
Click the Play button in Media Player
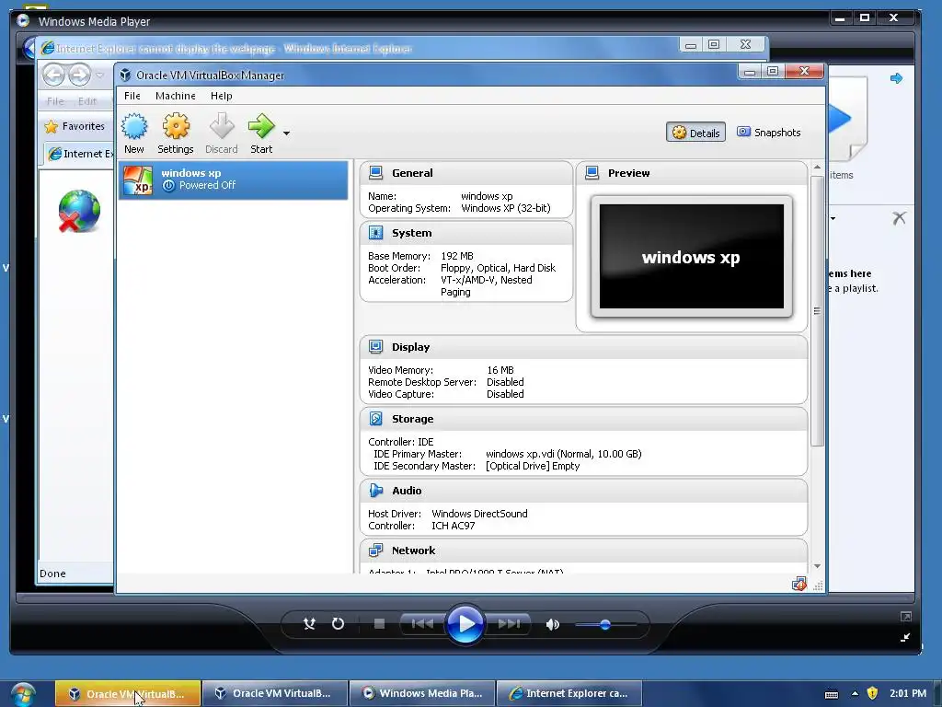[465, 624]
